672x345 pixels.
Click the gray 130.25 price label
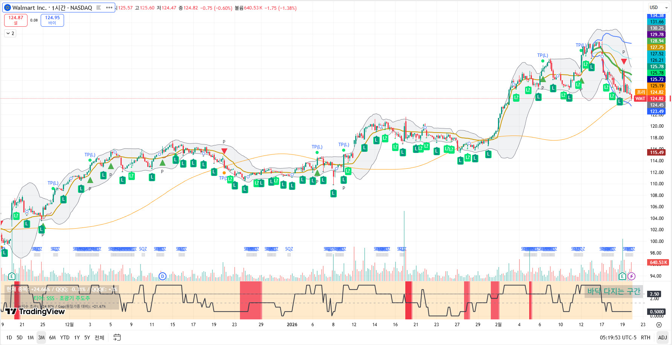[657, 28]
